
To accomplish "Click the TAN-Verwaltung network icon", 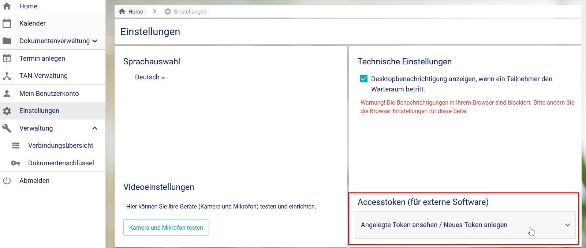I will click(7, 76).
